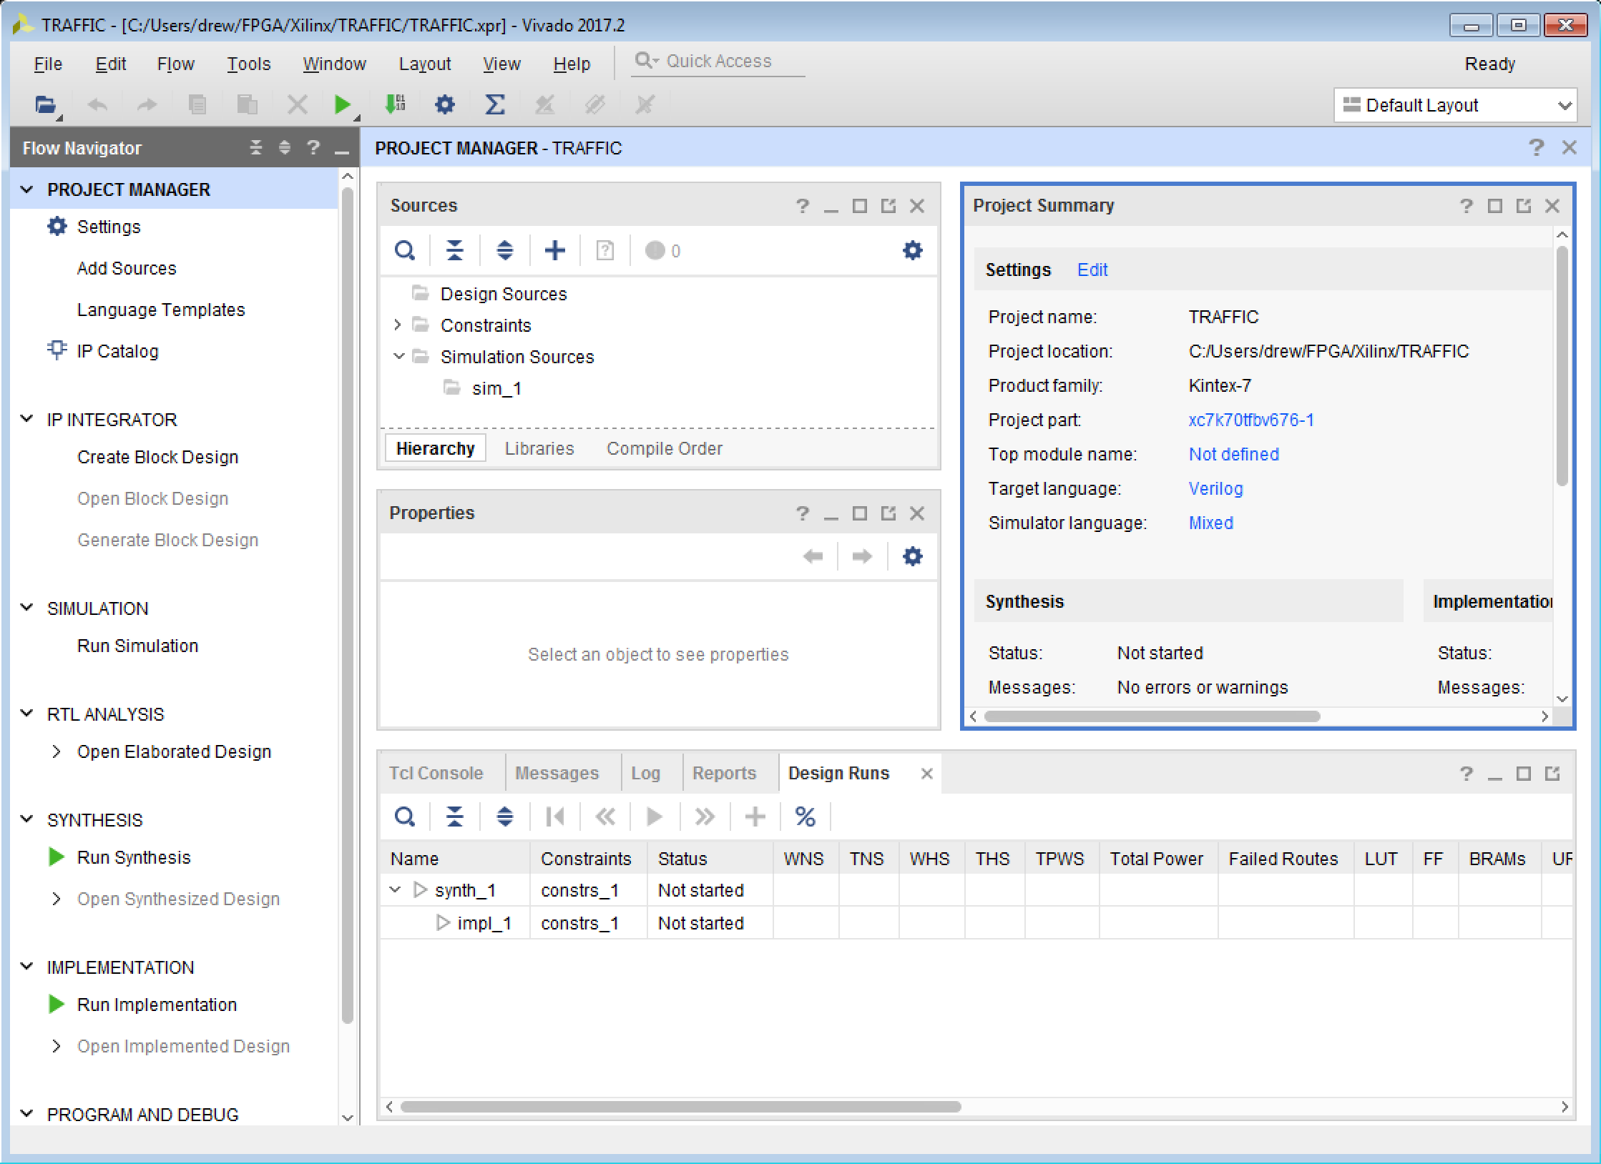The width and height of the screenshot is (1601, 1164).
Task: Expand all in Flow Navigator header
Action: click(x=285, y=148)
